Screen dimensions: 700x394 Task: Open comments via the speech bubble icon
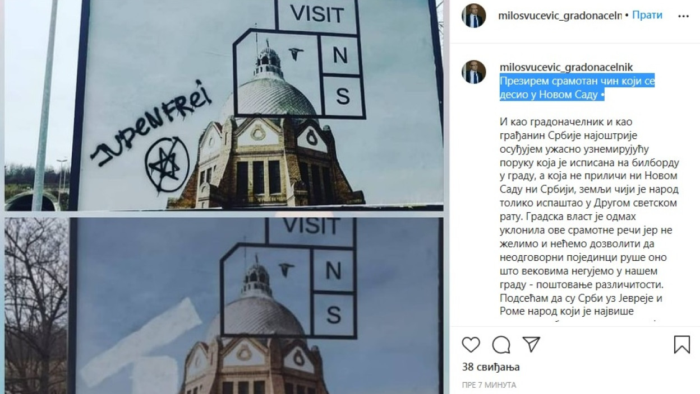pos(501,344)
